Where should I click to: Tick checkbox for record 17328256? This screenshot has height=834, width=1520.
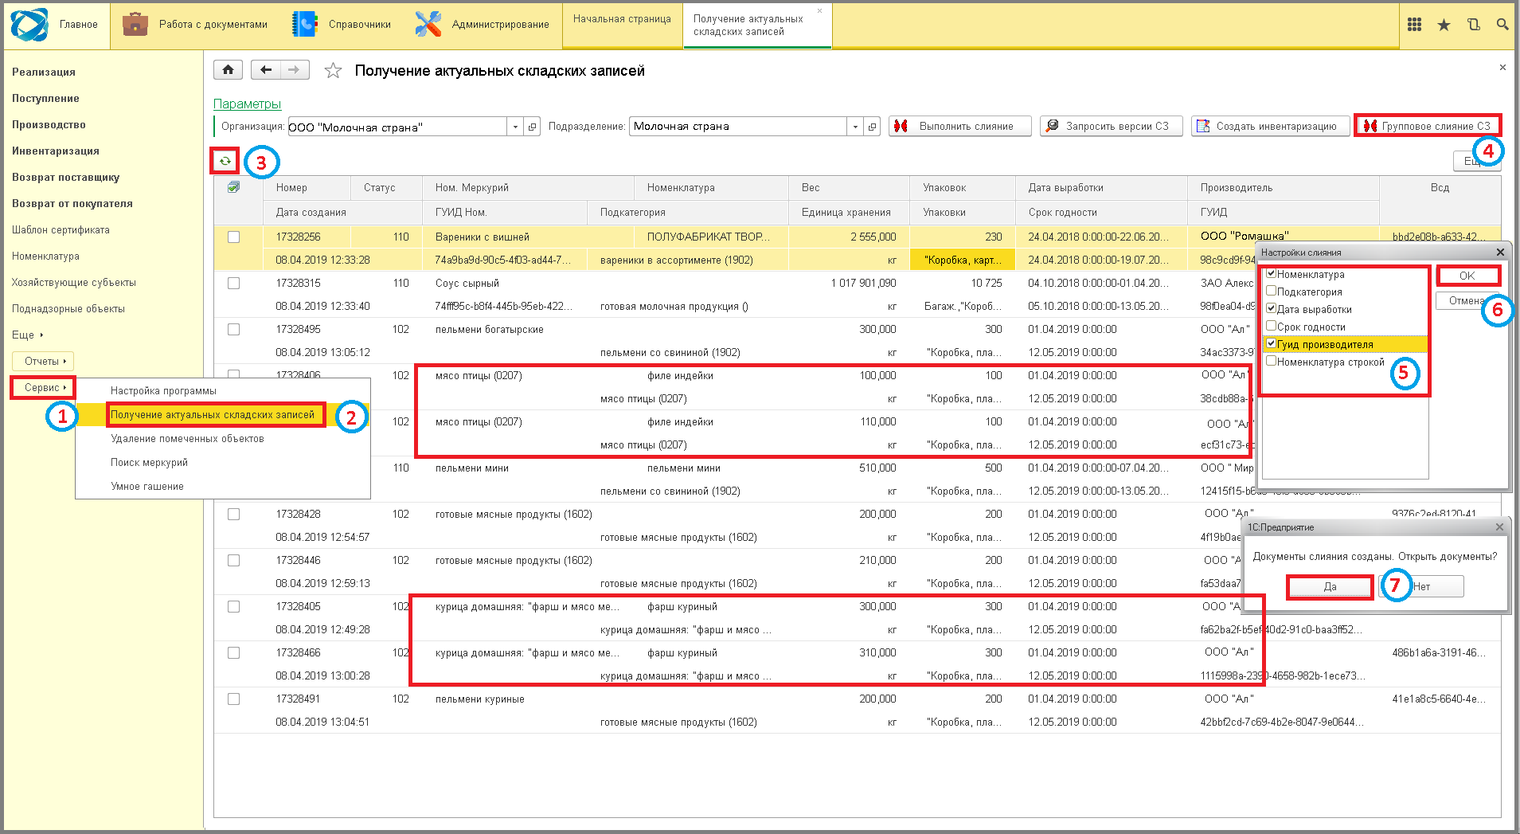[x=233, y=237]
